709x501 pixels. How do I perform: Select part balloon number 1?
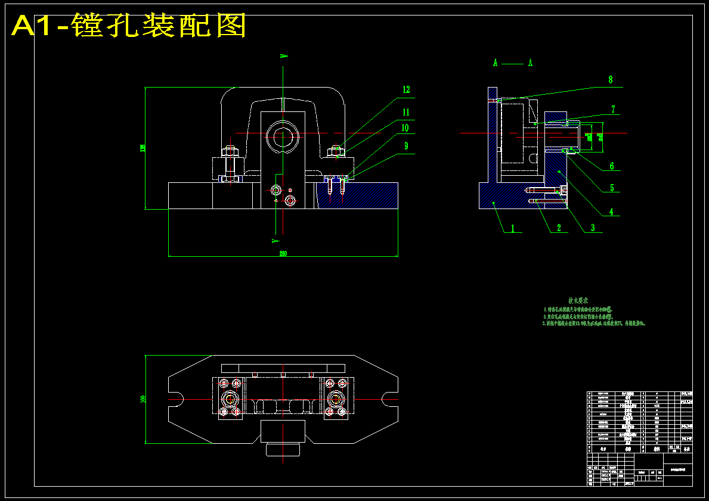click(x=513, y=228)
